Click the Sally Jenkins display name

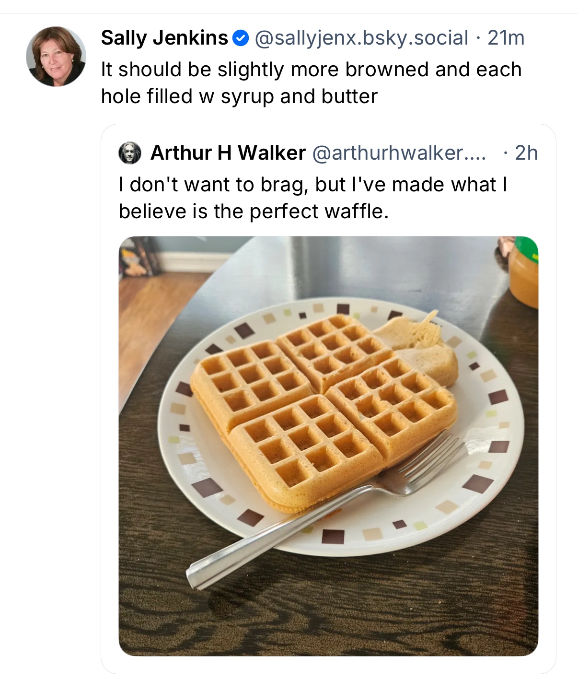(164, 38)
